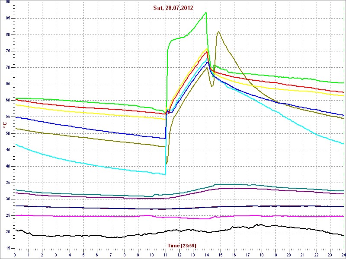Click hour 19 on the time axis
Image resolution: width=346 pixels, height=259 pixels.
(275, 254)
